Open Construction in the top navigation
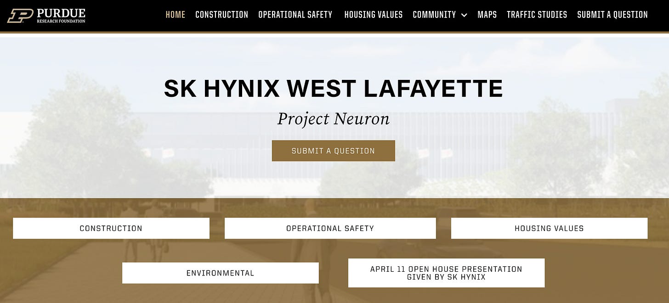 [x=222, y=15]
